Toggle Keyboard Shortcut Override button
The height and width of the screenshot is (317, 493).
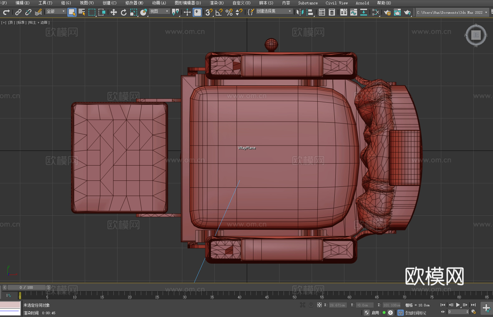click(x=198, y=12)
